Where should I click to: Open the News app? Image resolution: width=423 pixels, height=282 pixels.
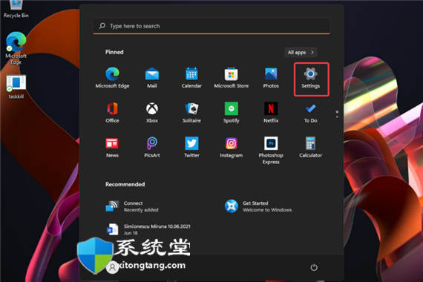click(x=112, y=148)
